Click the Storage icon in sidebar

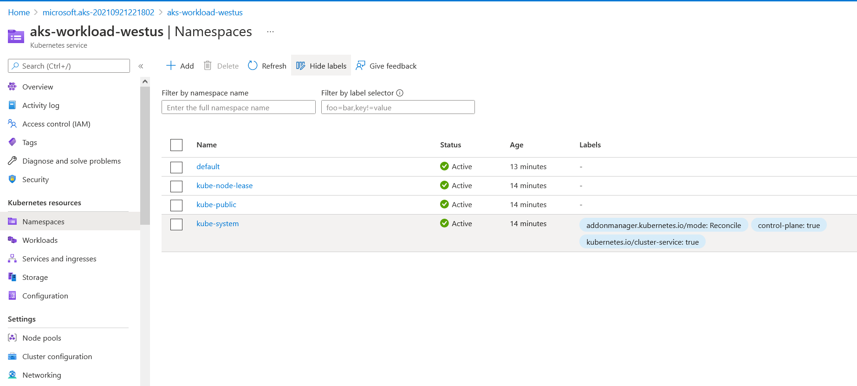[x=13, y=277]
